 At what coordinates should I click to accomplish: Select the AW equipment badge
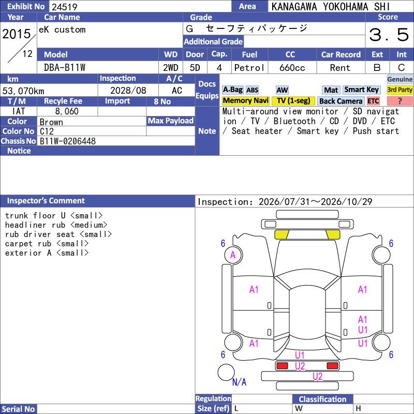282,90
